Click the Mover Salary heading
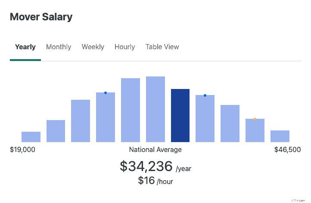The image size is (311, 203). point(41,17)
